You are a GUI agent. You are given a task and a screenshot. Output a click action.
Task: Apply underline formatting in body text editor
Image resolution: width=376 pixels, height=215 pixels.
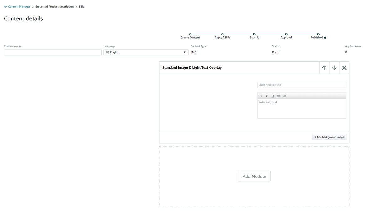click(272, 96)
